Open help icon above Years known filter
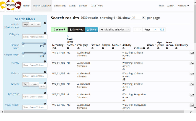The image size is (196, 121). 45,104
